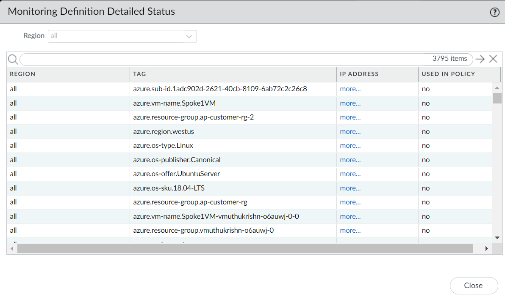Image resolution: width=505 pixels, height=302 pixels.
Task: Open more link for azure.region.westus row
Action: [350, 131]
